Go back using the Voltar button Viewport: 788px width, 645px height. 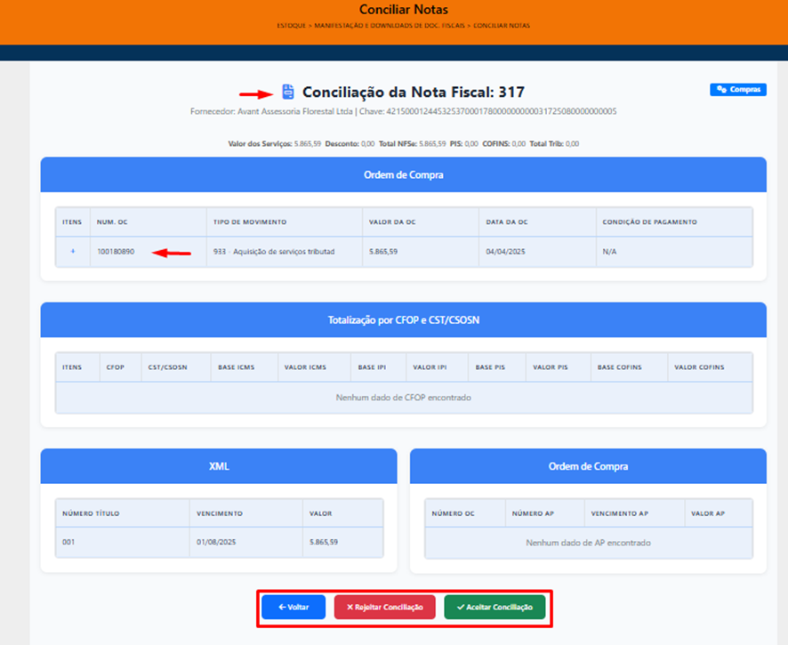coord(293,607)
